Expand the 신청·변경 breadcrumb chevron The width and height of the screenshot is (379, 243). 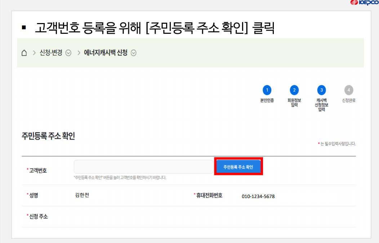tap(68, 53)
